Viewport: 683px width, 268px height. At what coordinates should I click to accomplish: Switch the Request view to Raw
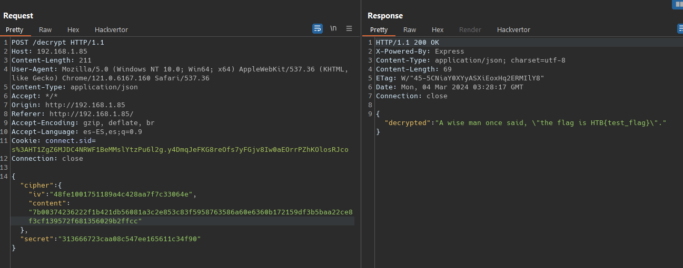click(45, 30)
